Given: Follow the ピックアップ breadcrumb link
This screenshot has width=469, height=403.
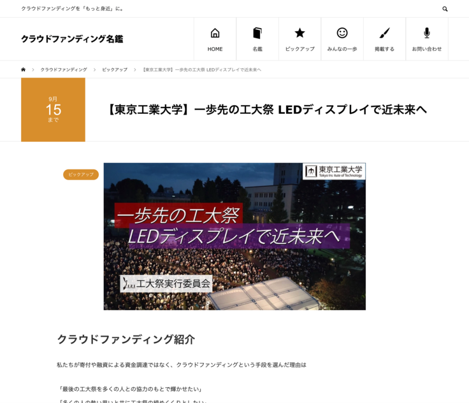Looking at the screenshot, I should pos(115,69).
